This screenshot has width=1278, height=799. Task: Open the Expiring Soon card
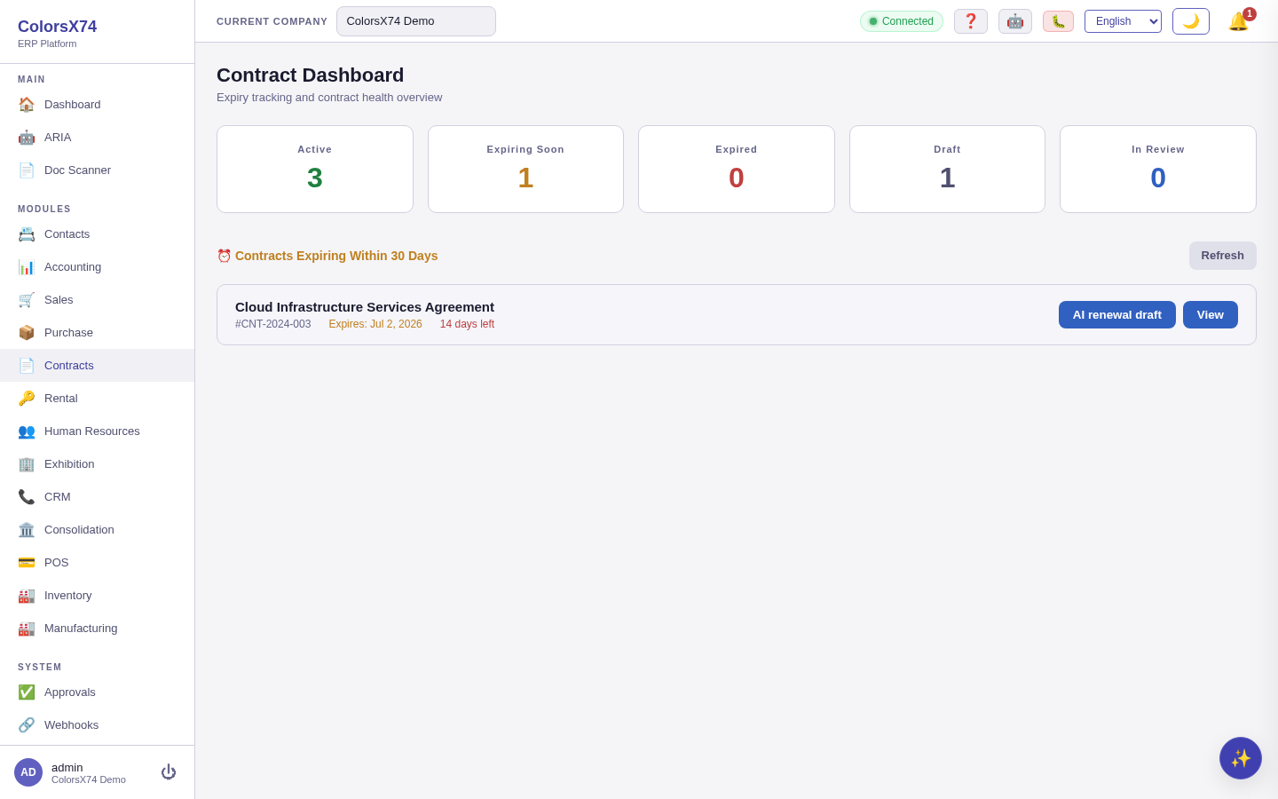pos(525,169)
